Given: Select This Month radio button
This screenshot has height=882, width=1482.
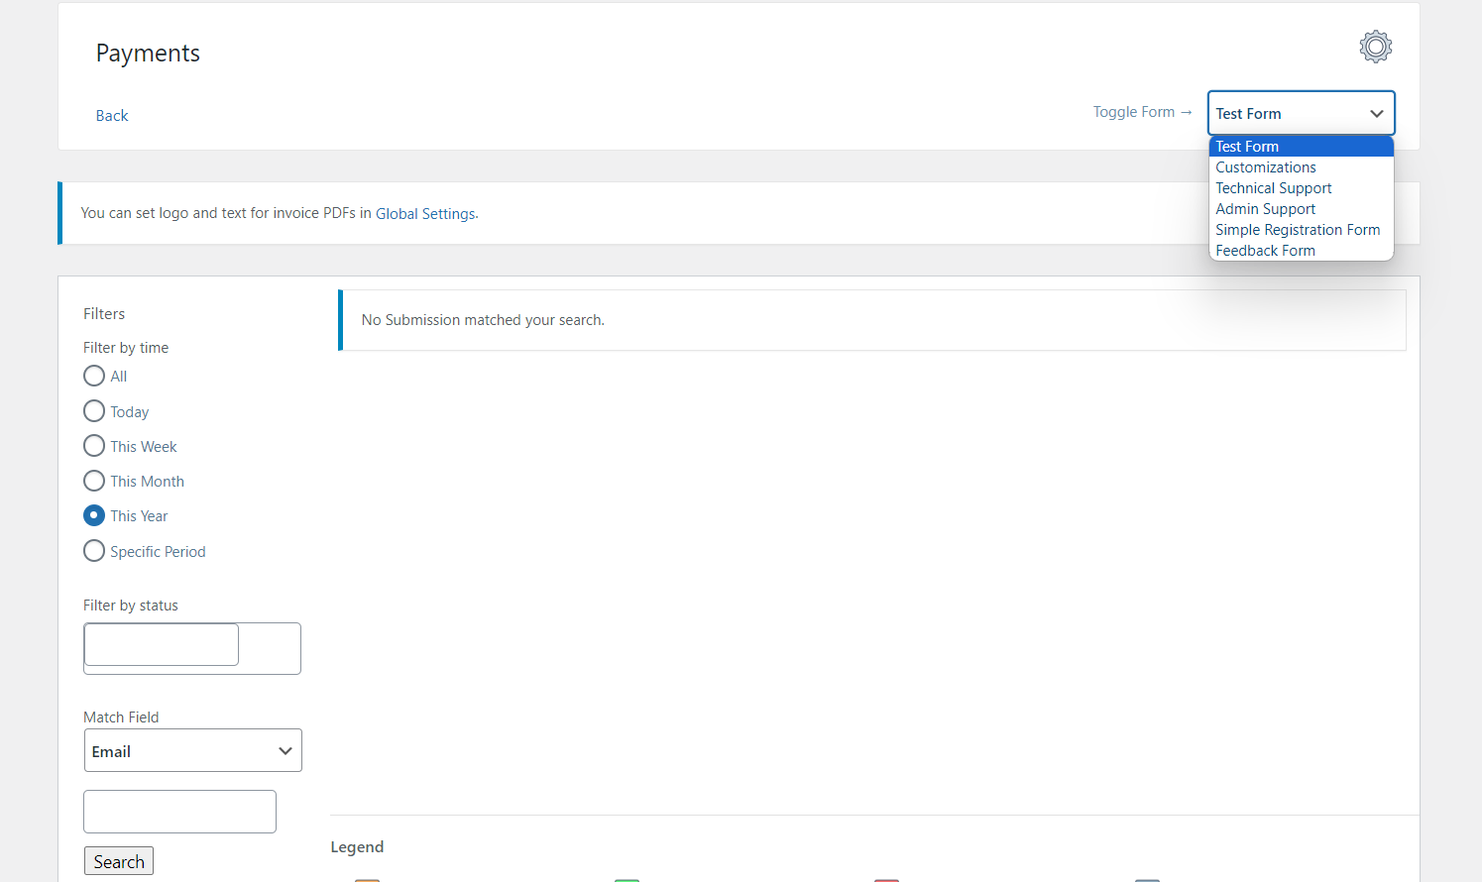Looking at the screenshot, I should tap(93, 481).
